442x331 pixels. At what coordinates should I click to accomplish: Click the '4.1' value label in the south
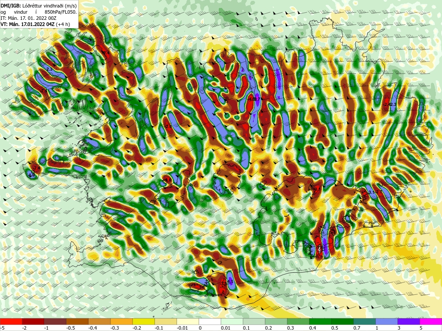tap(230, 281)
